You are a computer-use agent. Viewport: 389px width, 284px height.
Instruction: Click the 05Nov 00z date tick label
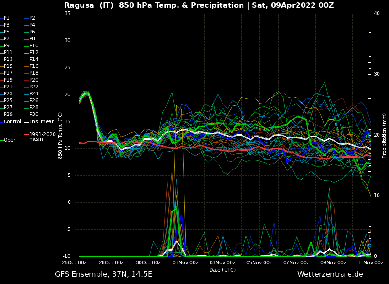pos(259,263)
